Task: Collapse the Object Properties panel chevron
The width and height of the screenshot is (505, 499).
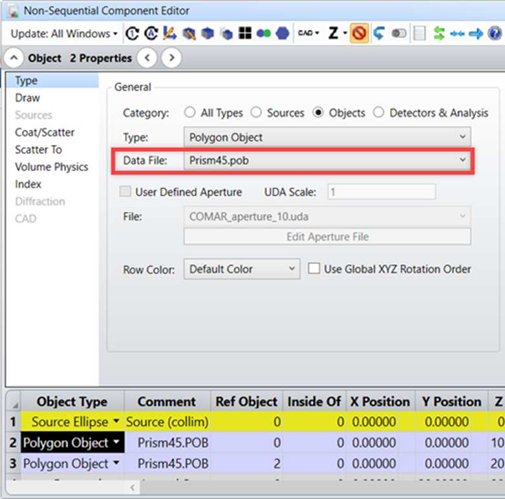Action: 14,58
